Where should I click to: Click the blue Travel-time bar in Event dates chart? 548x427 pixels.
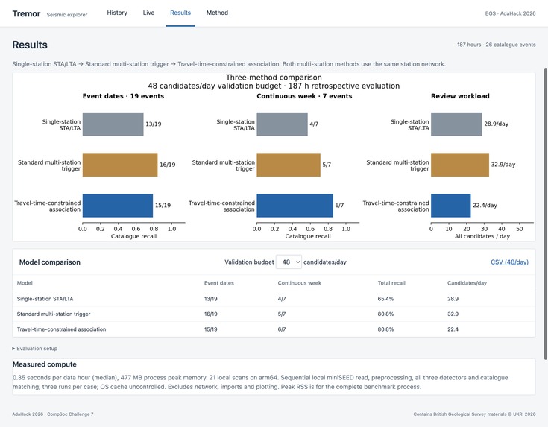point(118,206)
